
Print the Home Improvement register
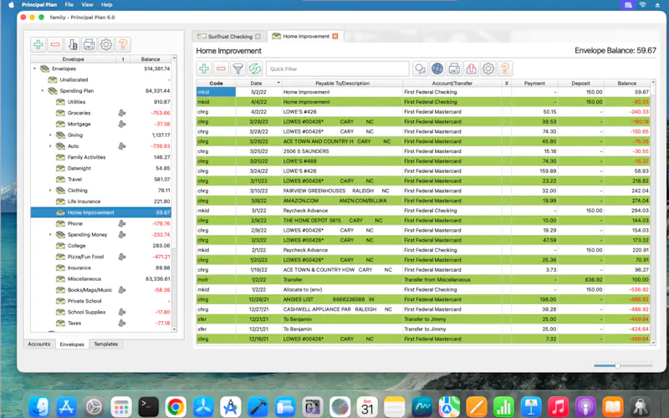point(454,69)
